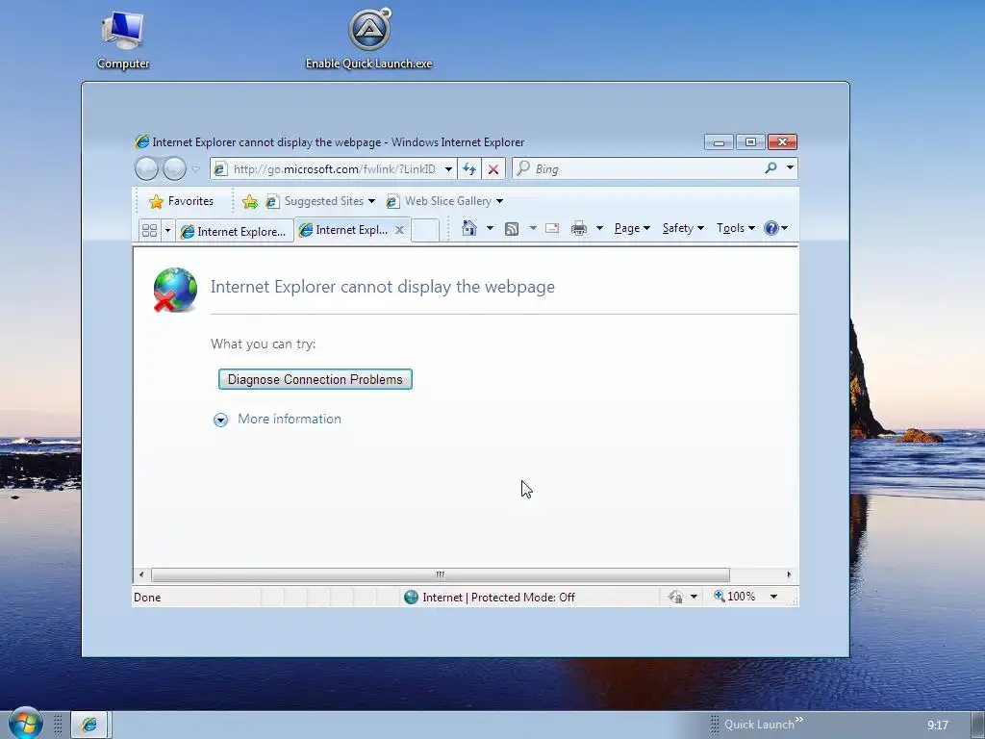Viewport: 985px width, 739px height.
Task: Expand the Print options dropdown arrow
Action: pos(599,228)
